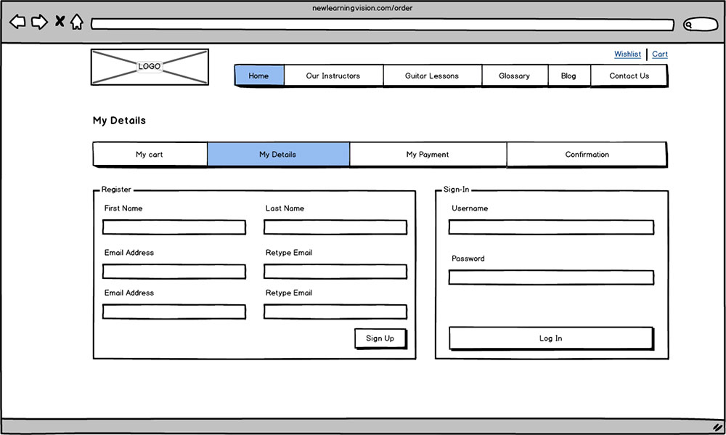Switch to the My cart step tab
This screenshot has height=435, width=726.
coord(150,155)
